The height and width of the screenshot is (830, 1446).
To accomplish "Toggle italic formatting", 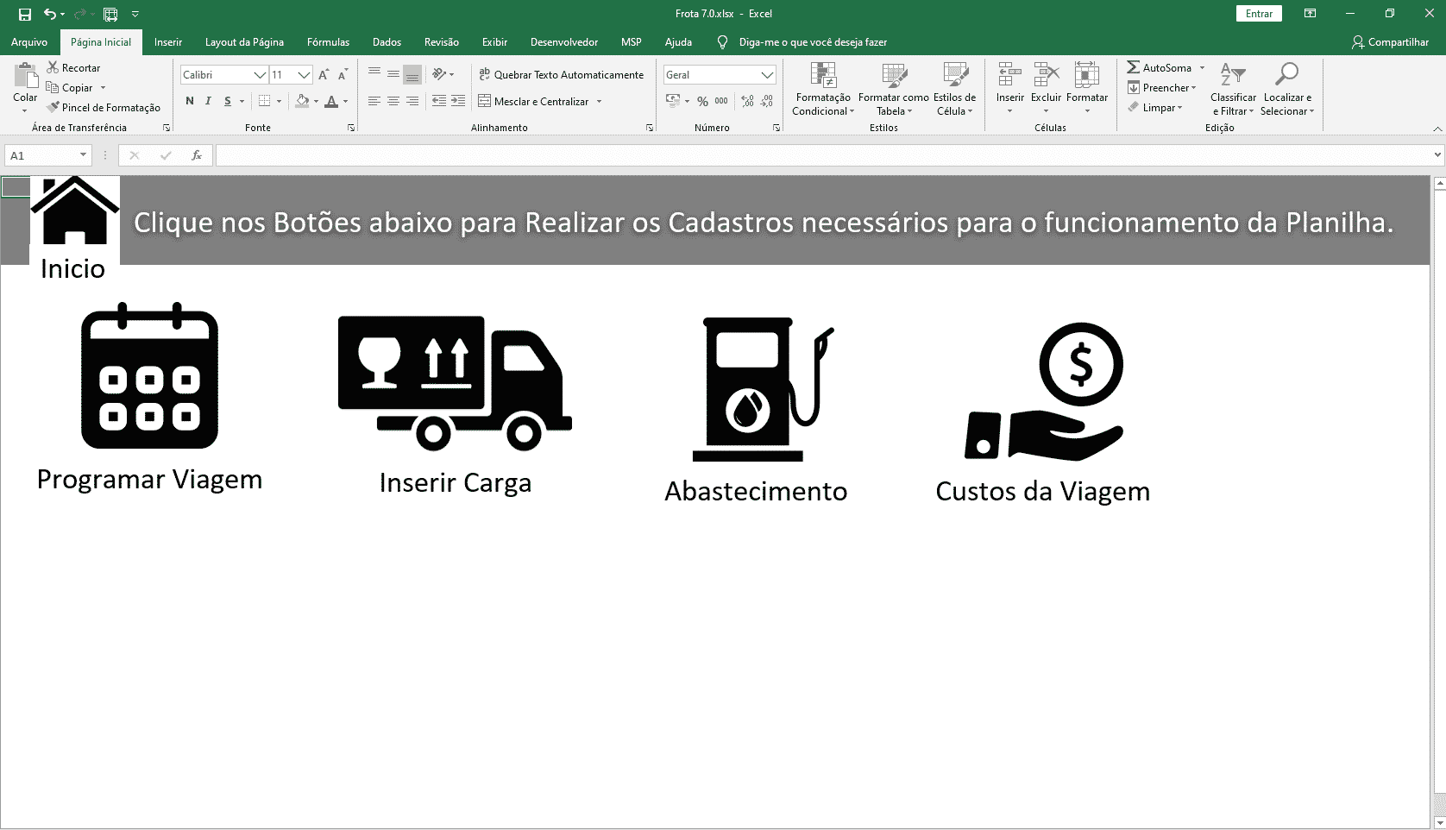I will 208,101.
